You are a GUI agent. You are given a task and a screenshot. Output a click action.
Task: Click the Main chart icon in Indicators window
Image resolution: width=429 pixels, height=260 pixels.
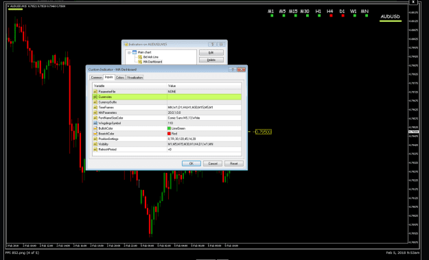click(135, 52)
